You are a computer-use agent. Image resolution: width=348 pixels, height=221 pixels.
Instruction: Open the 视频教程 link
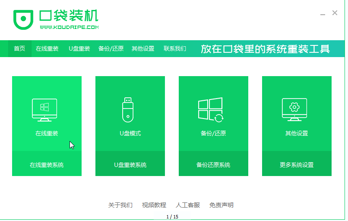pos(154,205)
